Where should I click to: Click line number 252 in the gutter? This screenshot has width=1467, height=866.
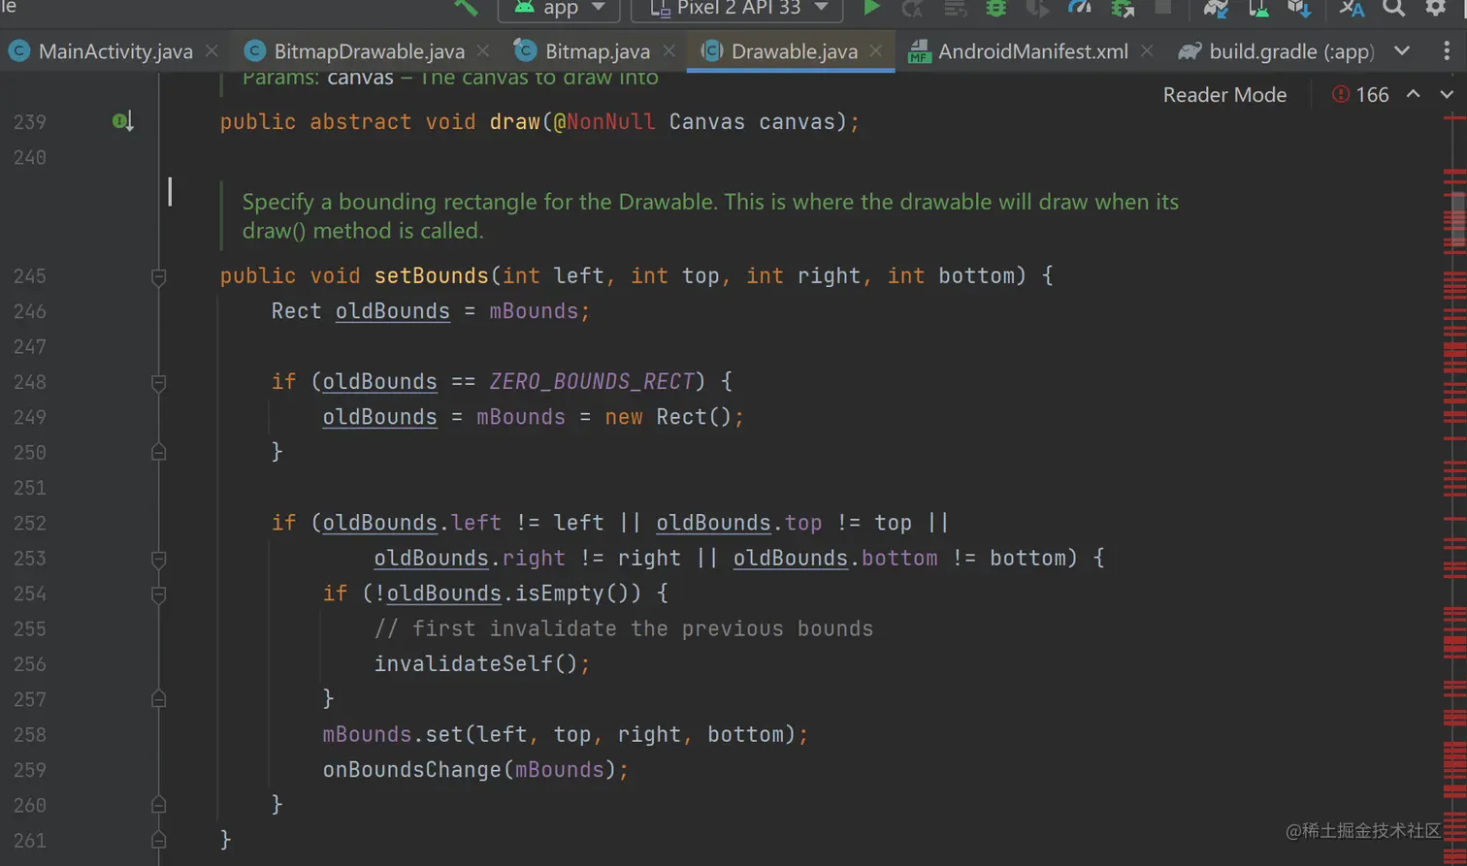click(29, 524)
